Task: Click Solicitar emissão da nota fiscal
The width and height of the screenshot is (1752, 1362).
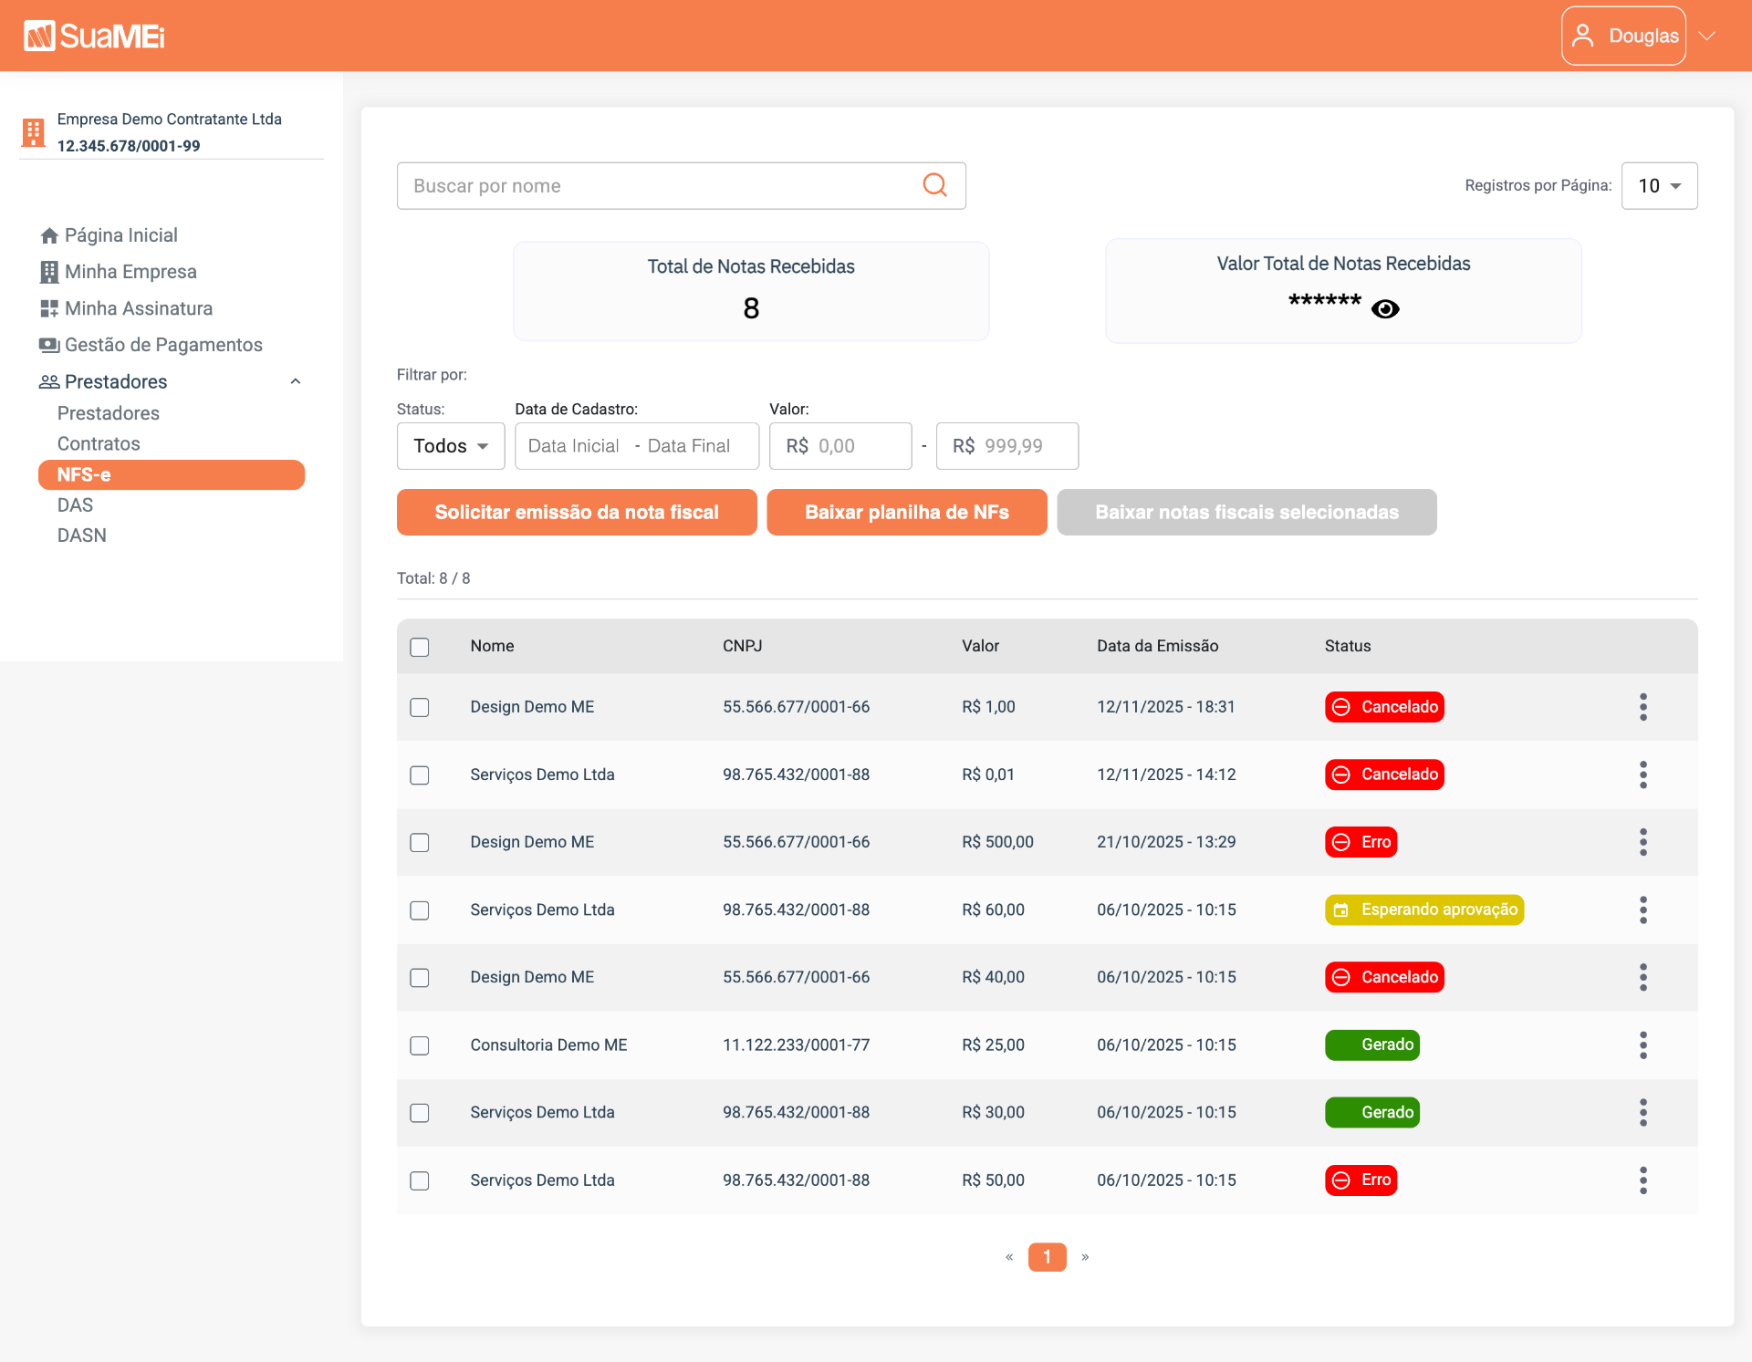Action: [x=577, y=513]
